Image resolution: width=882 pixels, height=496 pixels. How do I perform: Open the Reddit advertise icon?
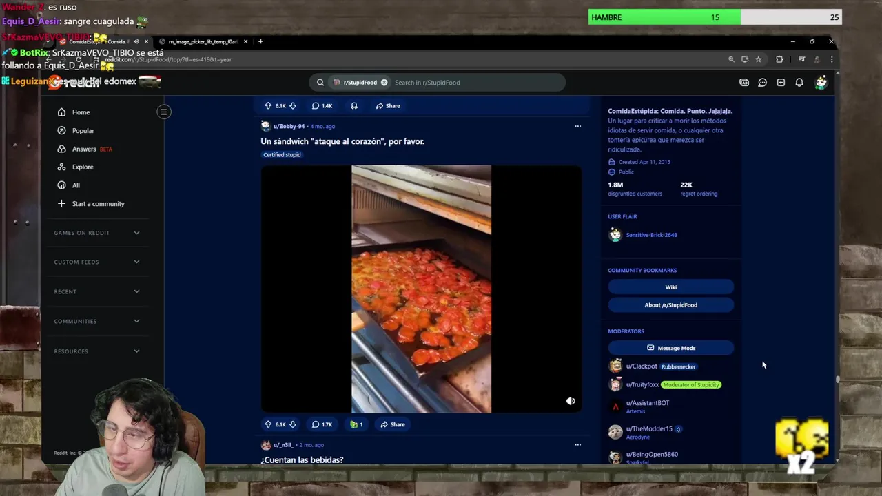pos(744,83)
